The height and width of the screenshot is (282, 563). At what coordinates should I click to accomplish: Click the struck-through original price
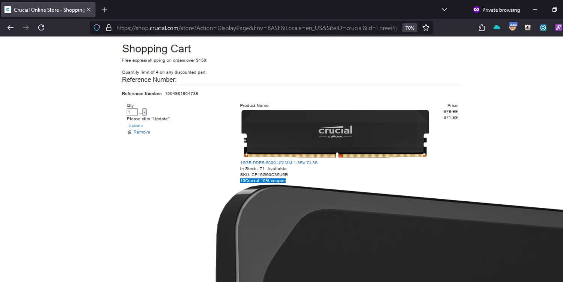450,111
